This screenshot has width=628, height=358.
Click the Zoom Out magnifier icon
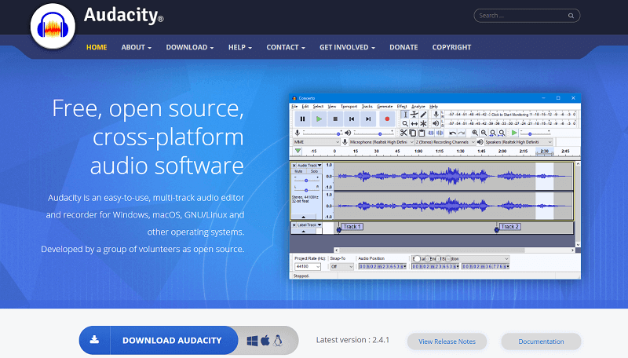[x=484, y=133]
